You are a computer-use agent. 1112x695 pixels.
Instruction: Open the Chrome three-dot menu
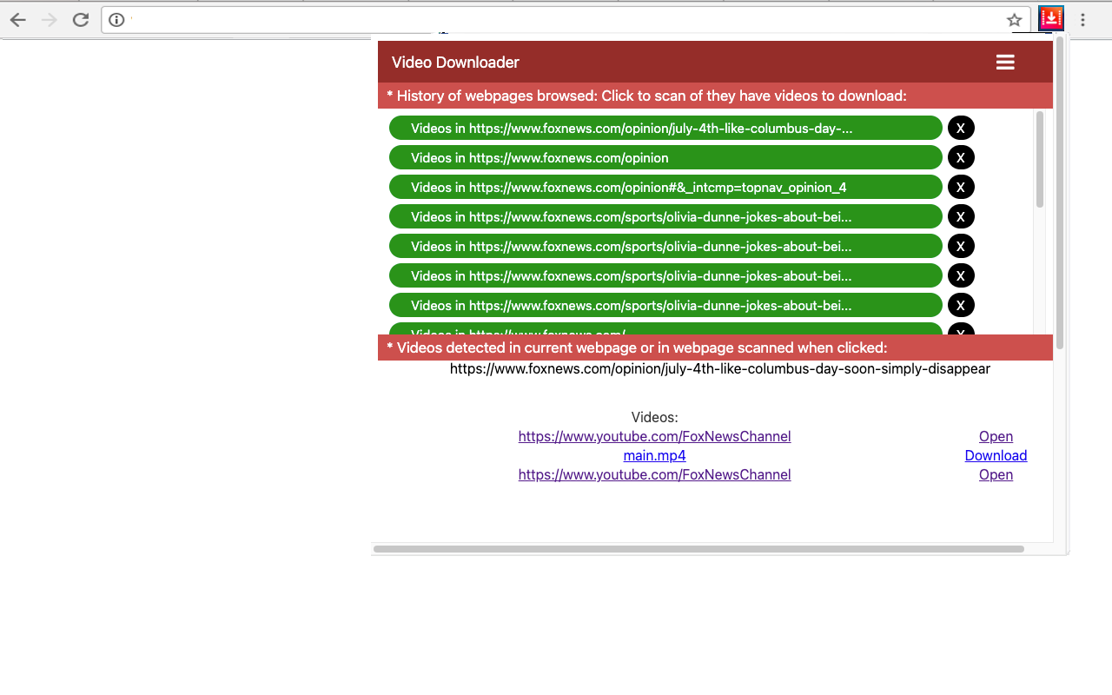(x=1082, y=20)
